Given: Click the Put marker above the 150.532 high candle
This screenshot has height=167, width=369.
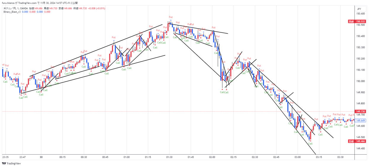Looking at the screenshot, I should [171, 17].
